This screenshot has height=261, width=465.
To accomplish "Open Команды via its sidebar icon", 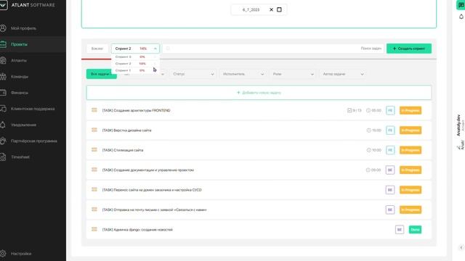I will tap(3, 77).
